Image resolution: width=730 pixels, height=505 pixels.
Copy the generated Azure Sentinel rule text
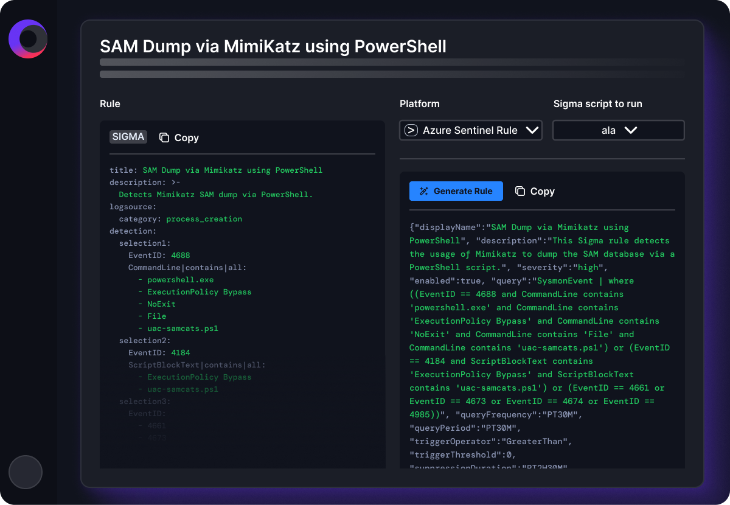click(x=535, y=191)
